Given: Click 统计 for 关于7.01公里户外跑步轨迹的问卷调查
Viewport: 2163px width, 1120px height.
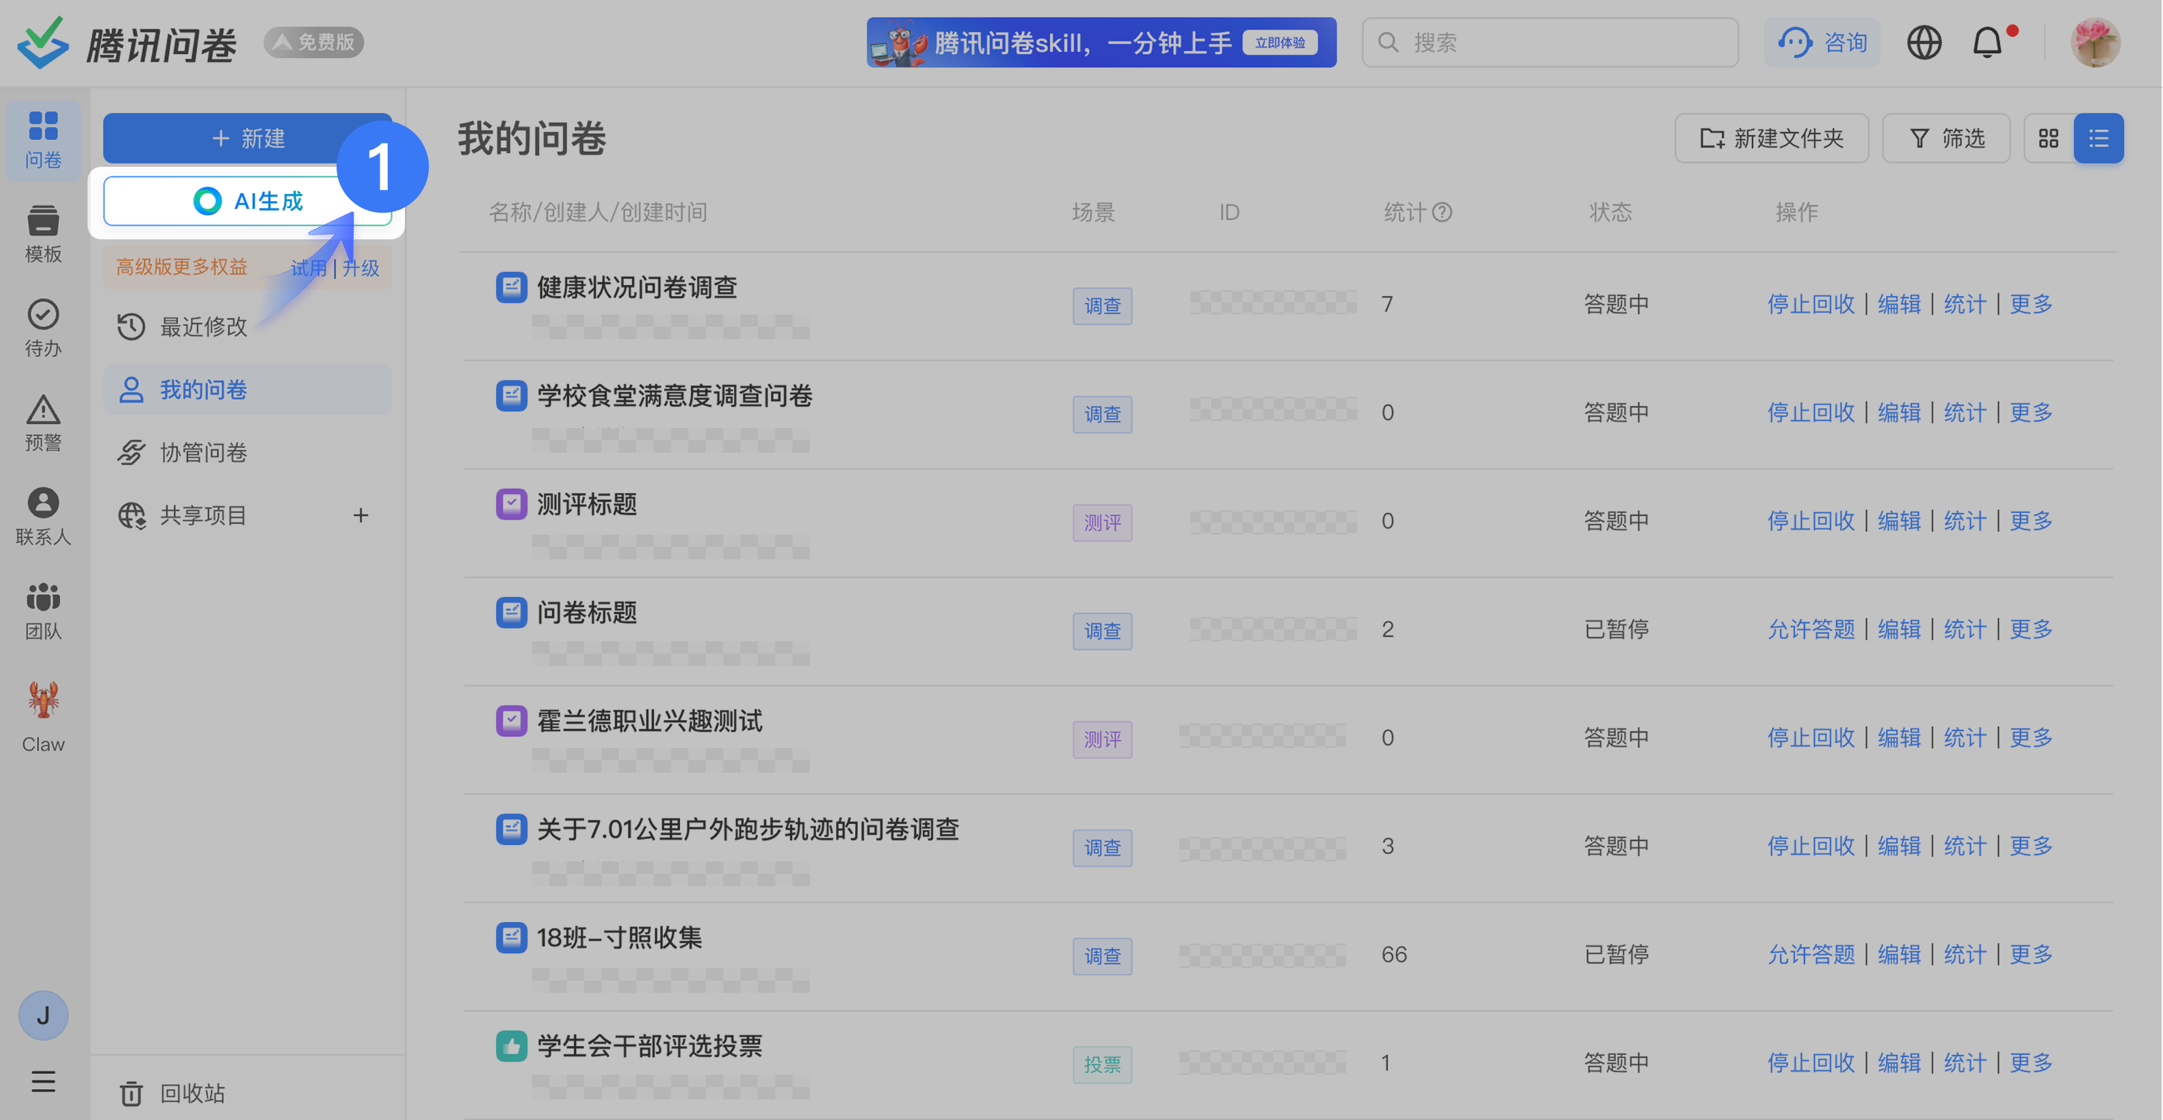Looking at the screenshot, I should click(1965, 845).
